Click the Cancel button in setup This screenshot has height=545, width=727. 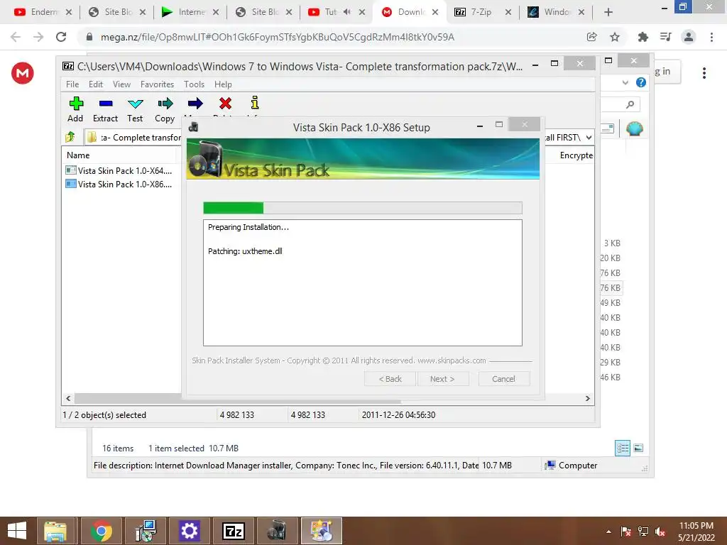(503, 379)
